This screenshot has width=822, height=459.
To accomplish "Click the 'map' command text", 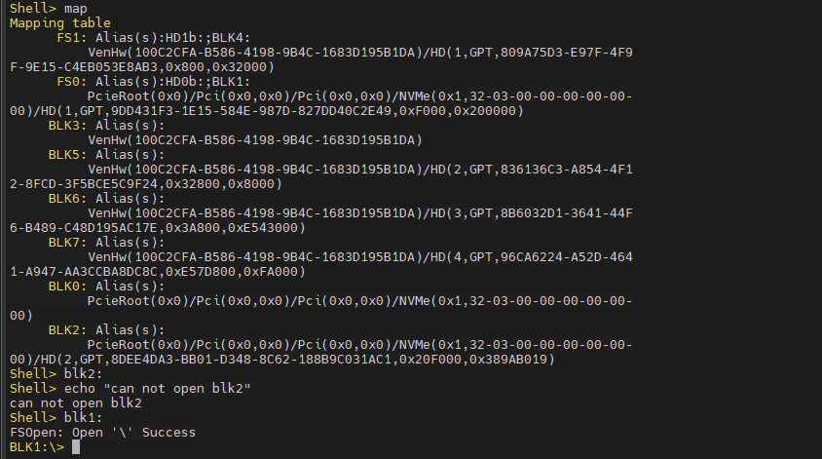I will point(76,9).
